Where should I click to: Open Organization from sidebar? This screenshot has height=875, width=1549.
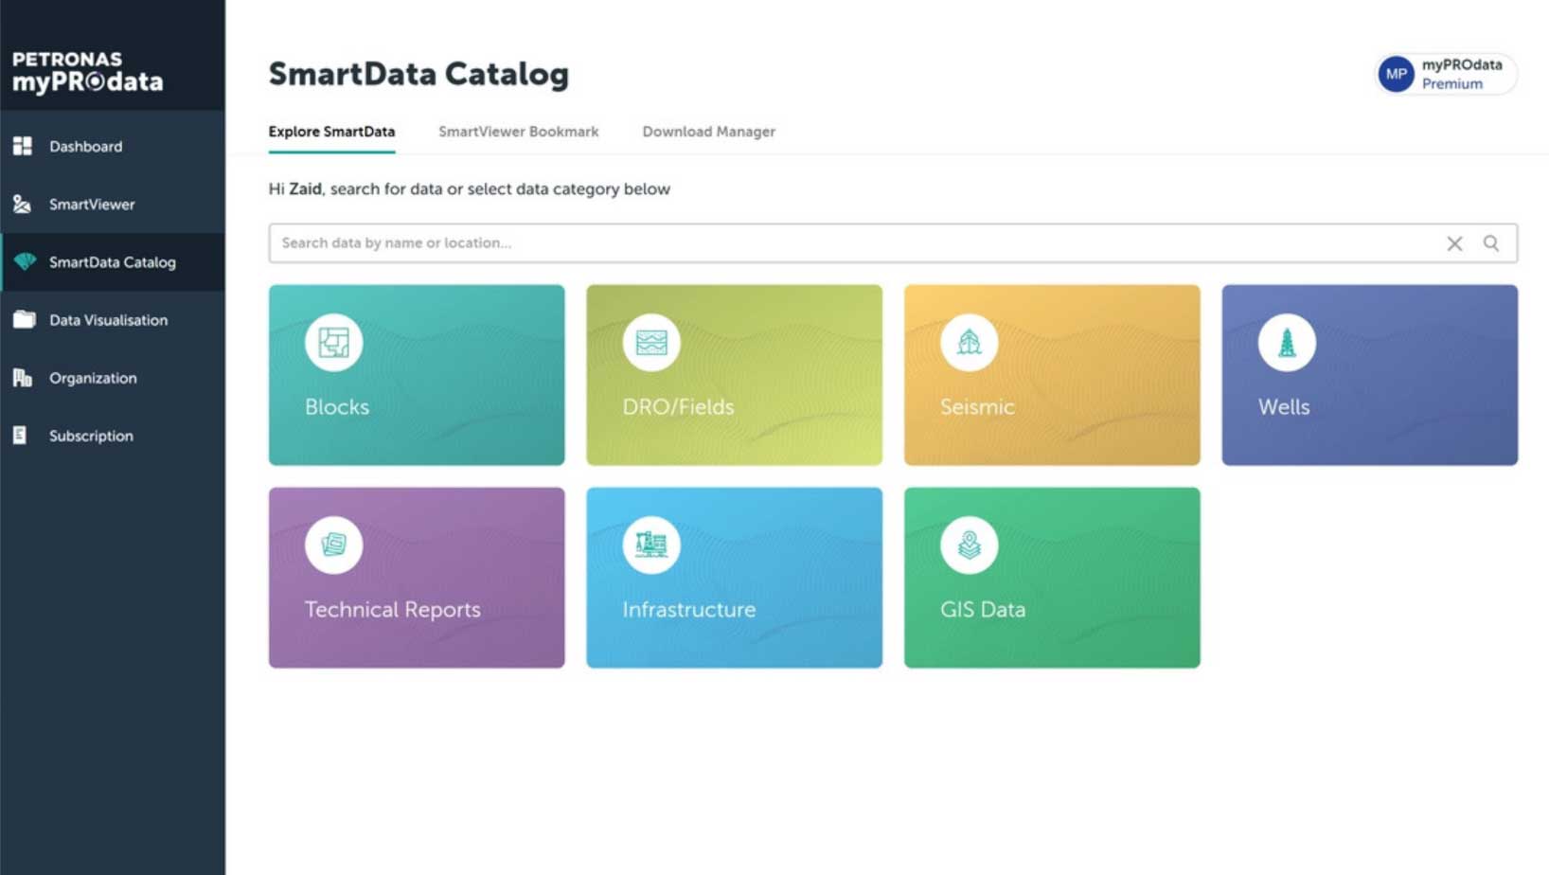[x=113, y=377]
